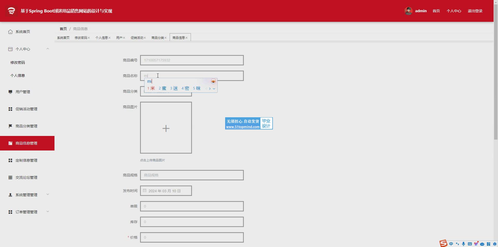Click the grid icon beside 促销活动管理
The image size is (498, 247).
[x=10, y=109]
